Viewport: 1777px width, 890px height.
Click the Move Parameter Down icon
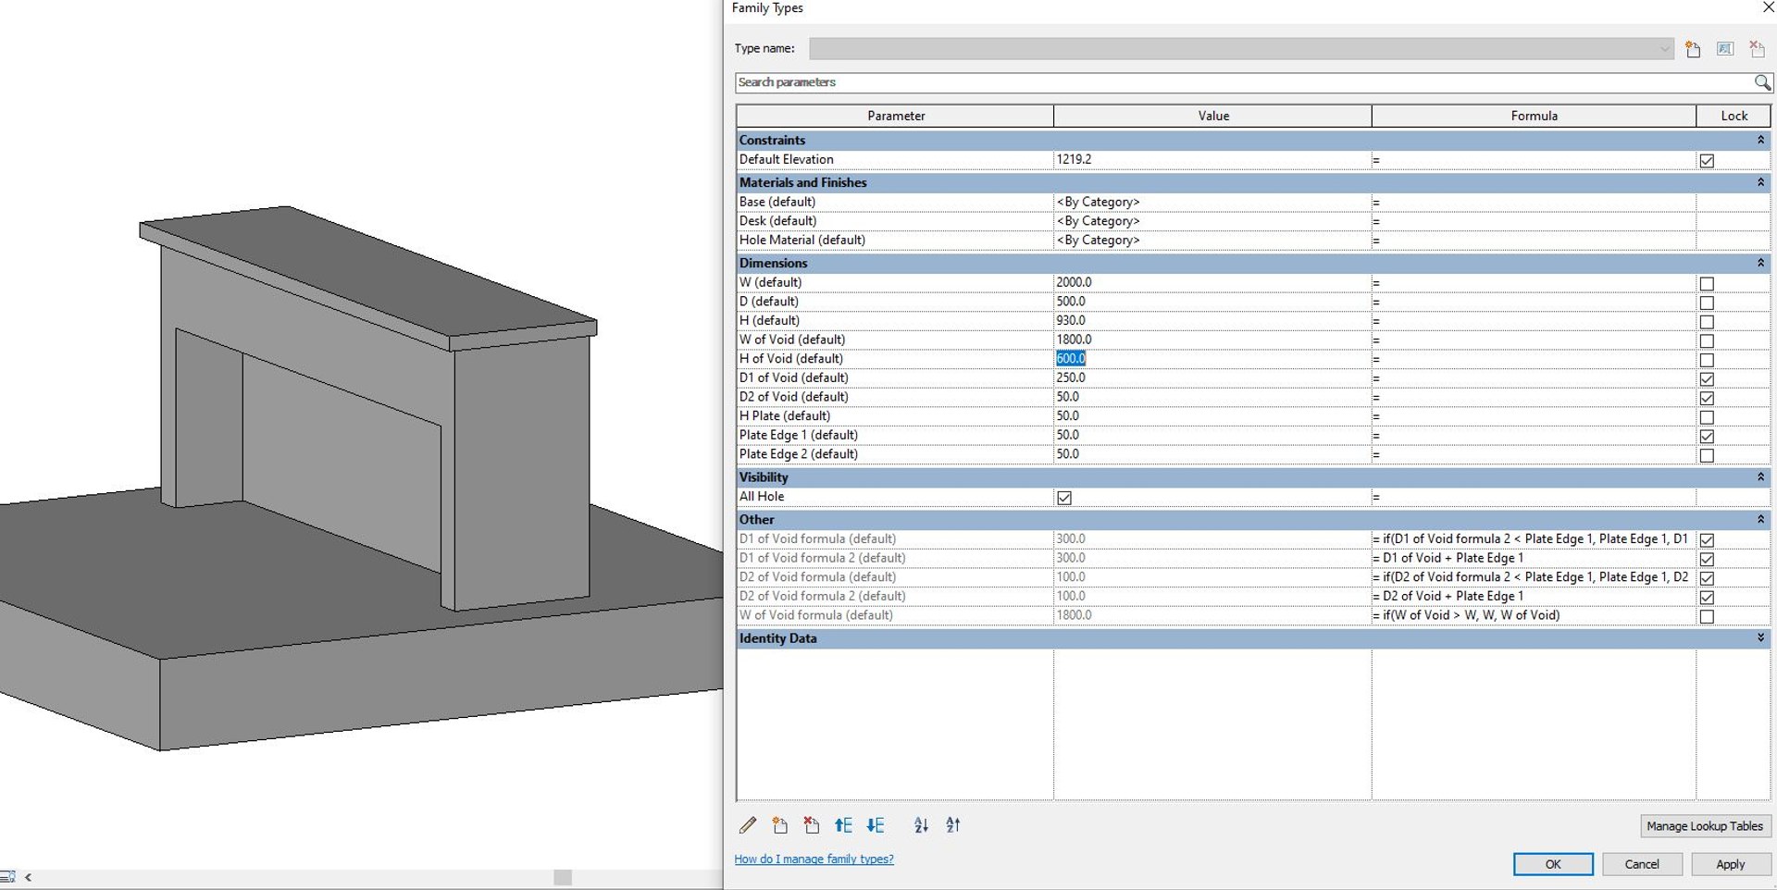pyautogui.click(x=876, y=825)
